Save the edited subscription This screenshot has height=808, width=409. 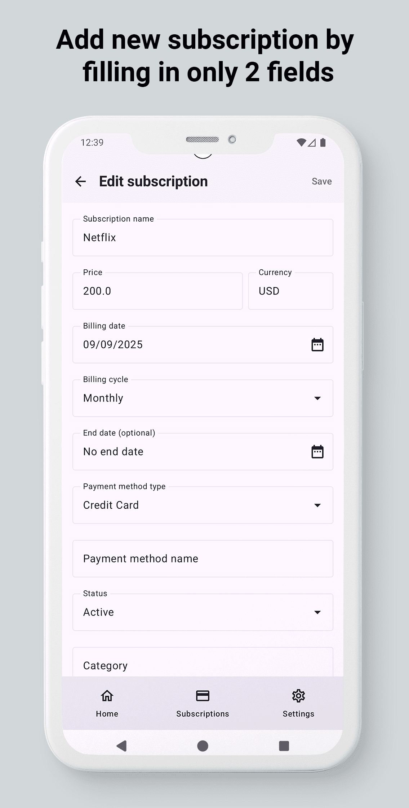coord(321,181)
